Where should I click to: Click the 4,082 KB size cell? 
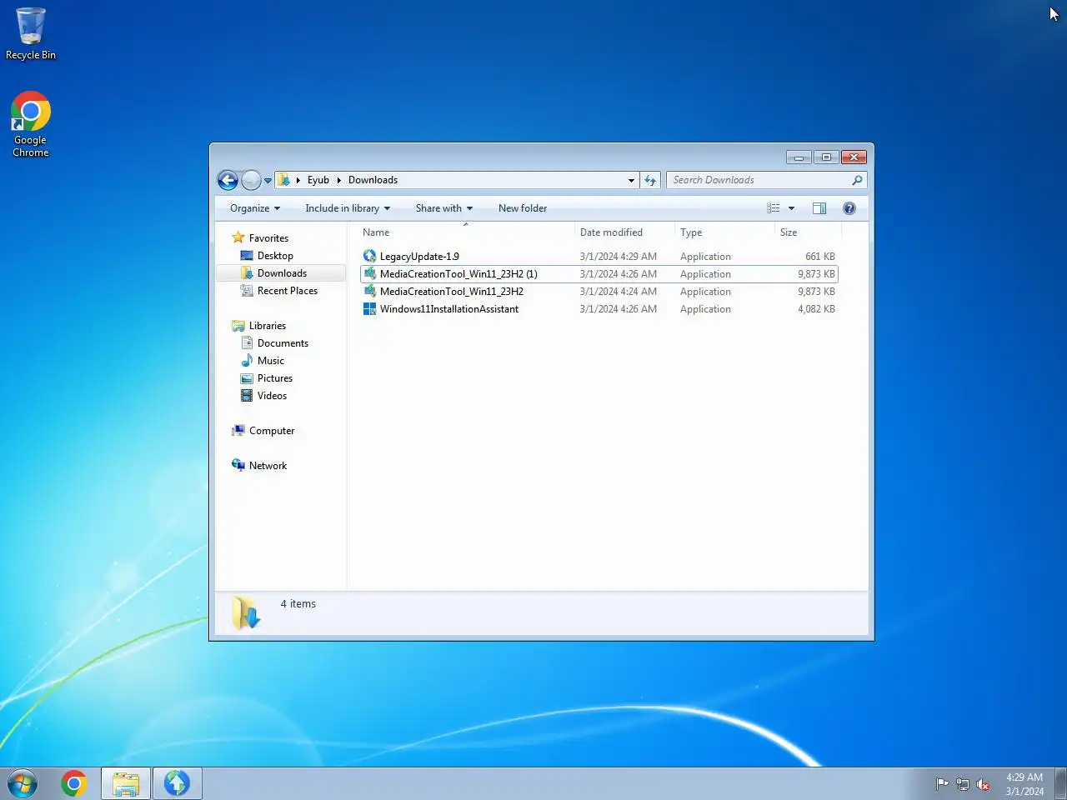816,309
